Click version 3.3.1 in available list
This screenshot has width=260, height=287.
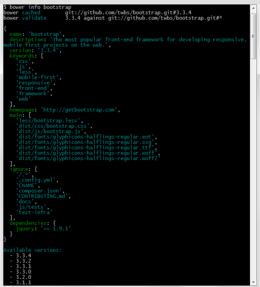click(23, 266)
